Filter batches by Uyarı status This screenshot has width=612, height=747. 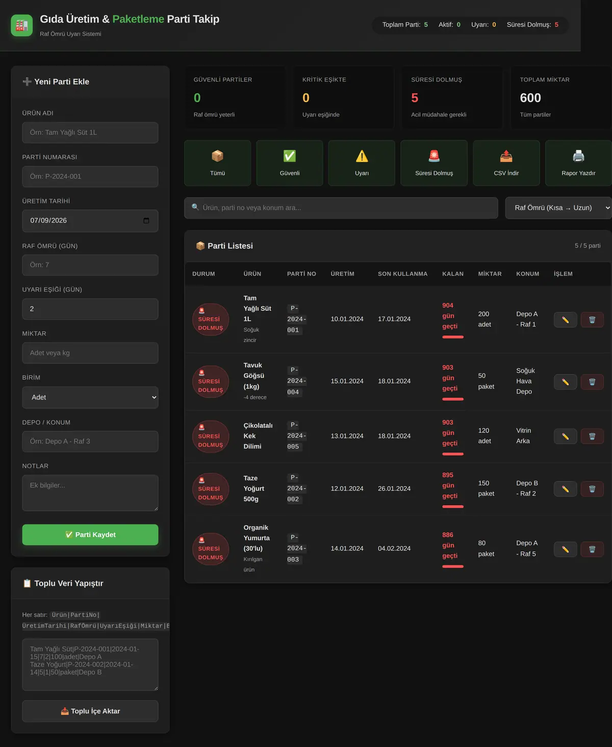(362, 163)
